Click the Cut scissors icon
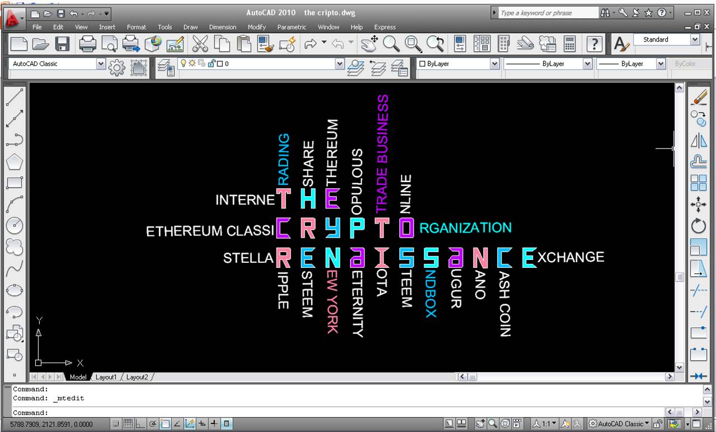 (200, 44)
